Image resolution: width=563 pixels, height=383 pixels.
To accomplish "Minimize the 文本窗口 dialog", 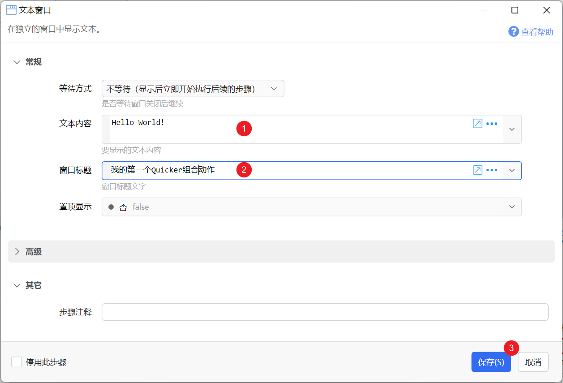I will [x=484, y=10].
